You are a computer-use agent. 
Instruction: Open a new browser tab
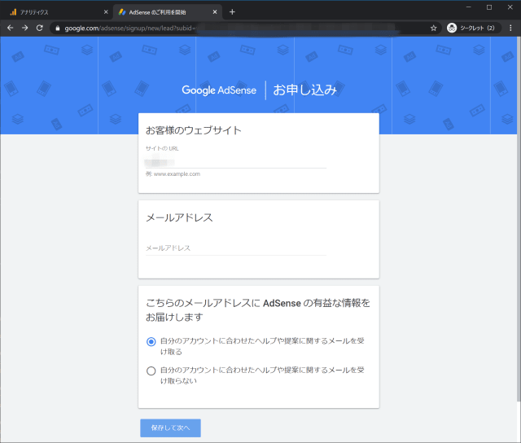[232, 12]
